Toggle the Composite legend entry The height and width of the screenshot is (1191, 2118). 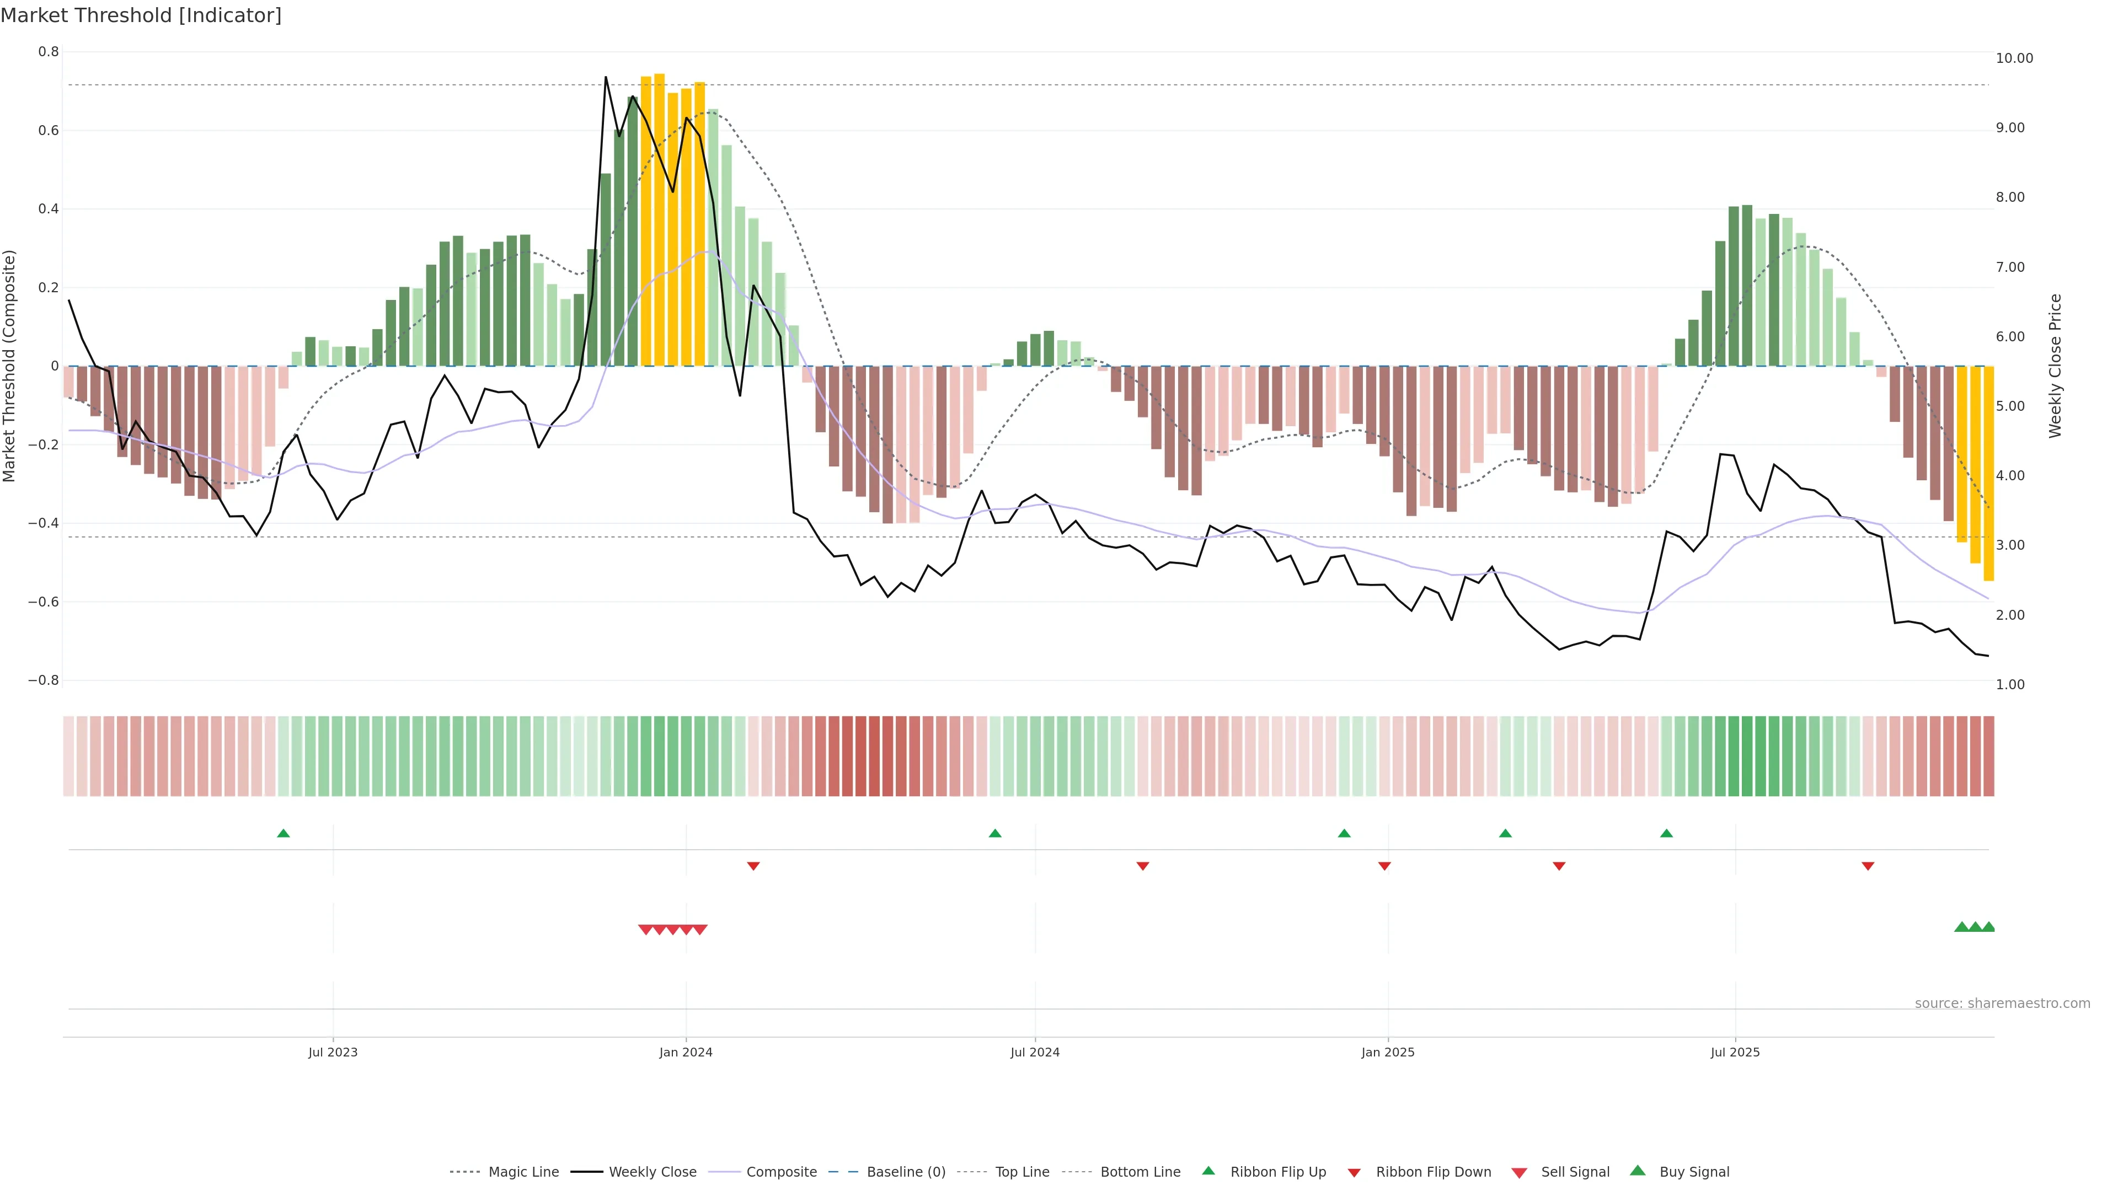tap(781, 1172)
